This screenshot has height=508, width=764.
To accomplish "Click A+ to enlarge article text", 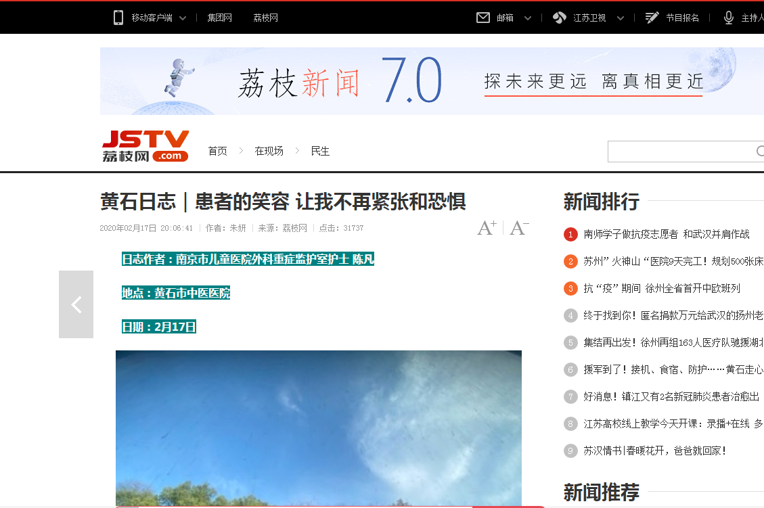I will point(486,227).
